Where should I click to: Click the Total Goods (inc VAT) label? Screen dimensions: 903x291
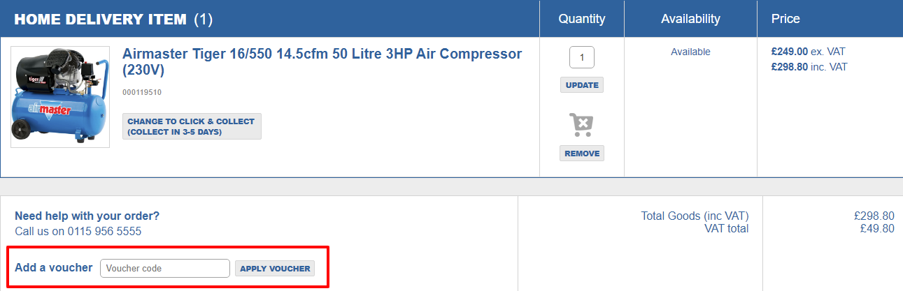click(x=695, y=216)
